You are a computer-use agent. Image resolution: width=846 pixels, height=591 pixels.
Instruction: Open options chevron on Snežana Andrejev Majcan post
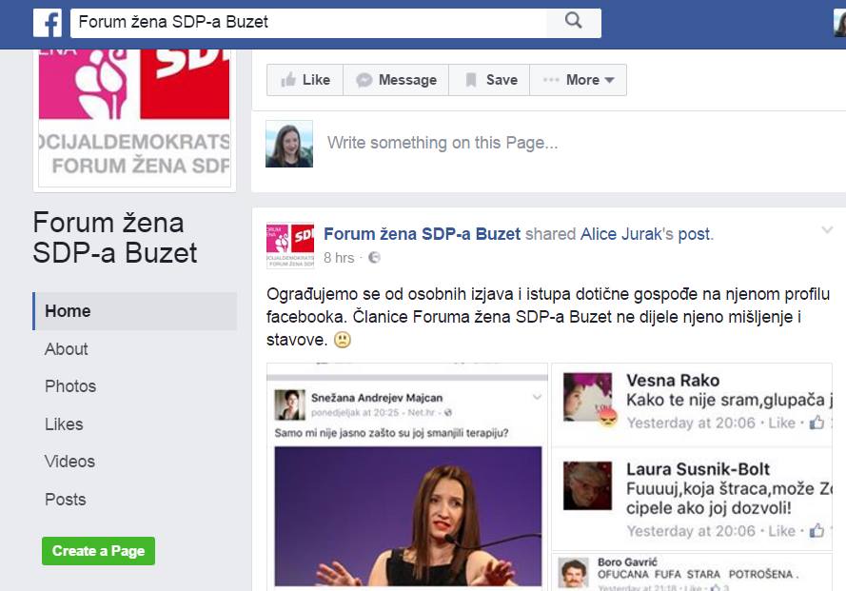[x=537, y=397]
